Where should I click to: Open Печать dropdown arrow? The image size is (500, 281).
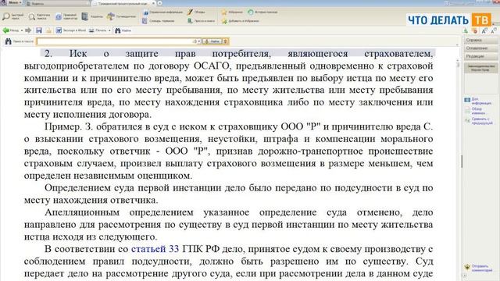click(x=109, y=30)
